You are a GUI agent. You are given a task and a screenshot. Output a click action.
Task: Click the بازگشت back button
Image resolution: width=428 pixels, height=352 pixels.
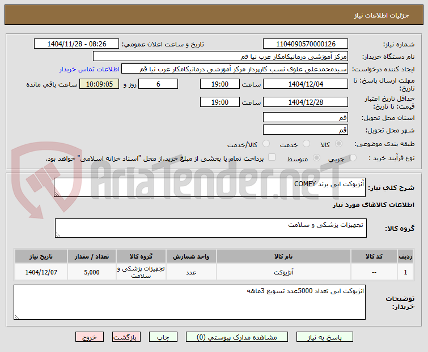tap(126, 337)
